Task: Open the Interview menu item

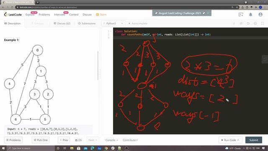Action: click(59, 15)
